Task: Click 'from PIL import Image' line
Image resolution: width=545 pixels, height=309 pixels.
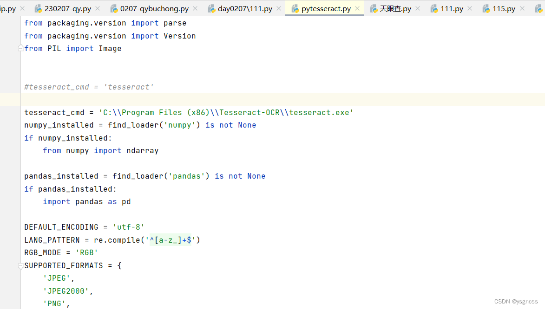Action: tap(72, 49)
